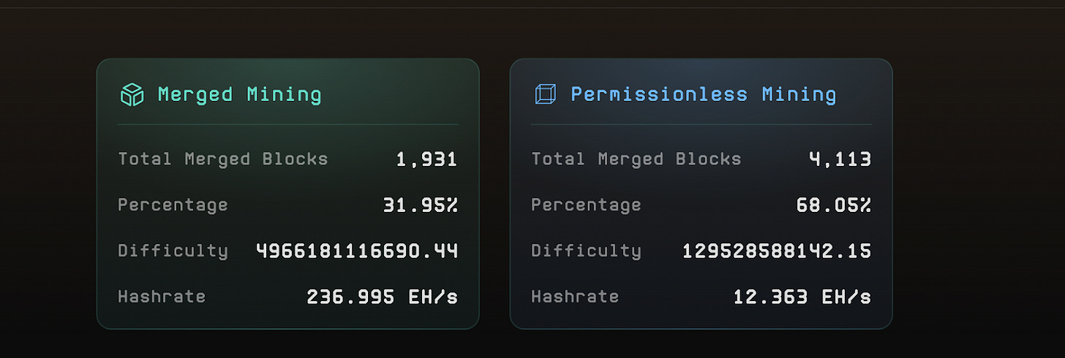Click the Merged Mining boxes icon

coord(132,94)
